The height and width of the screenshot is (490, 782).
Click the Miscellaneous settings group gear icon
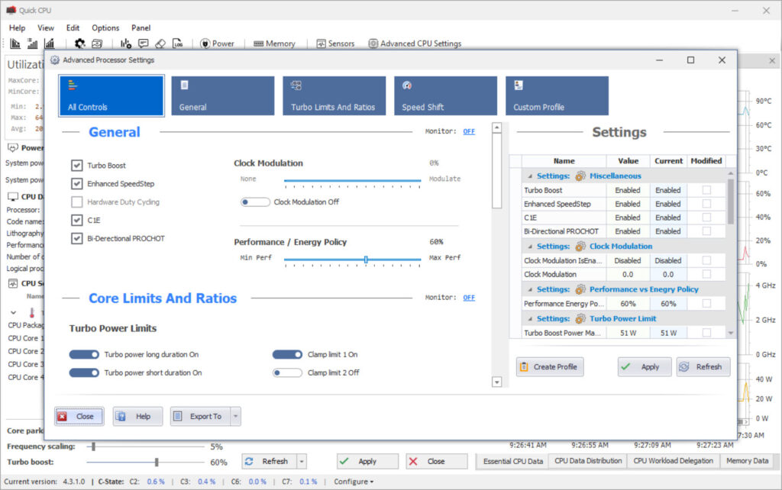[x=580, y=176]
